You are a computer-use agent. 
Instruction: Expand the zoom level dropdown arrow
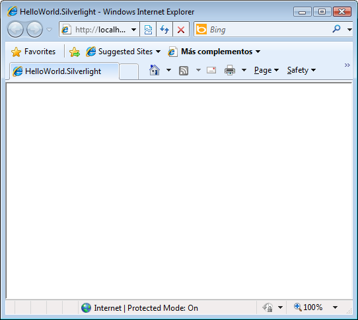[x=335, y=307]
